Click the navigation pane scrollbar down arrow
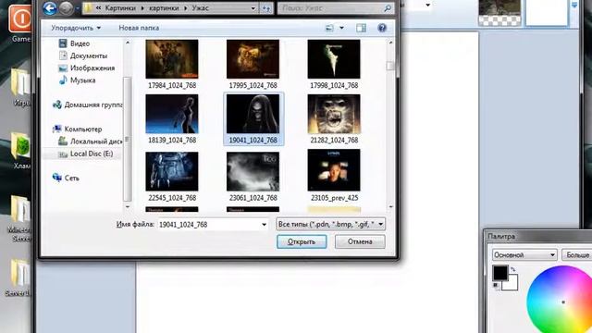This screenshot has height=333, width=592. click(128, 207)
